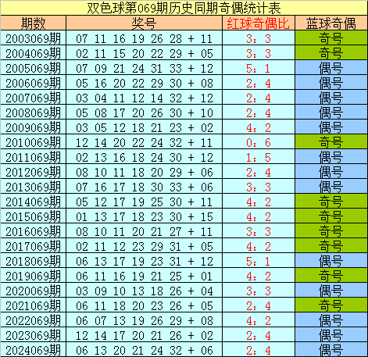Select the 2003069期 row label

click(33, 38)
